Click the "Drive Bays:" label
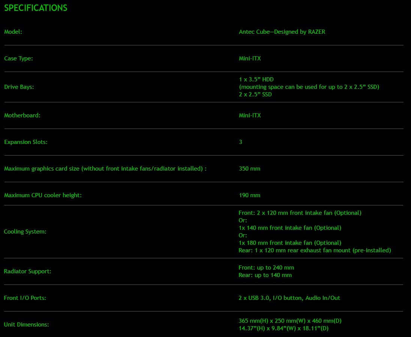The image size is (411, 337). [x=19, y=87]
